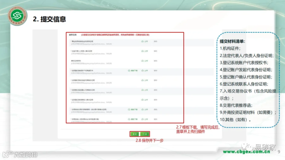Delete file in 账户代表授权书 row
Viewport: 285px width, 160px height.
pos(155,71)
